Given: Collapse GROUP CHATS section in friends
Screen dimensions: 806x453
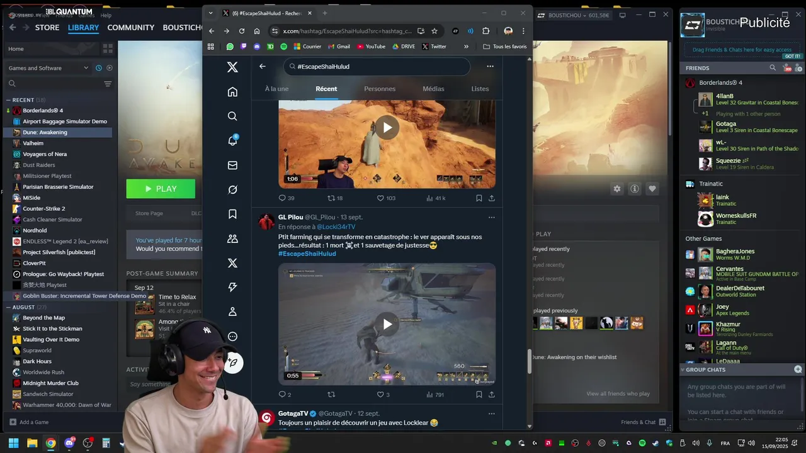Looking at the screenshot, I should pos(683,370).
